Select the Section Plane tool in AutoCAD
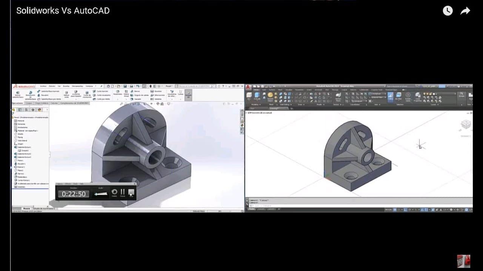The width and height of the screenshot is (483, 271). click(338, 96)
